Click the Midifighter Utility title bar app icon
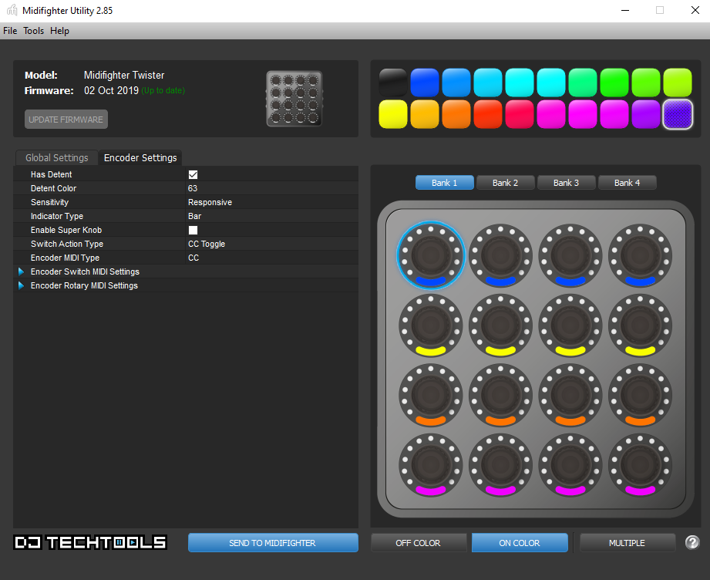The height and width of the screenshot is (580, 710). tap(12, 10)
